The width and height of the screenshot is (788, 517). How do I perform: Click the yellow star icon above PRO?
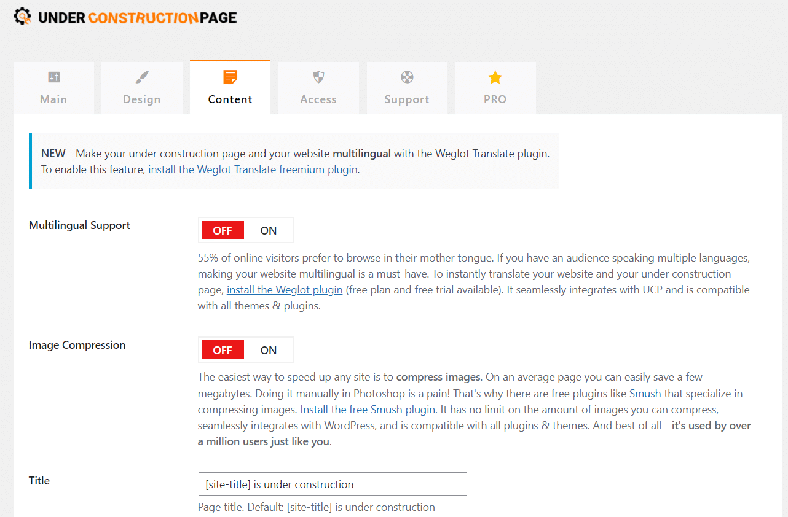[495, 77]
